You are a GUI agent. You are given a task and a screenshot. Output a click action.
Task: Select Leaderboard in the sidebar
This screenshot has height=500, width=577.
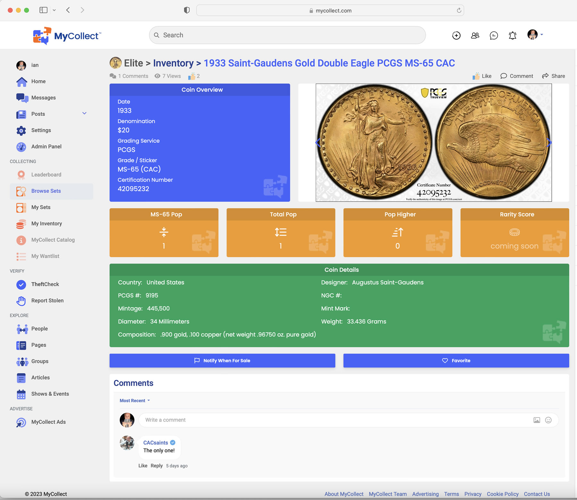click(x=46, y=174)
